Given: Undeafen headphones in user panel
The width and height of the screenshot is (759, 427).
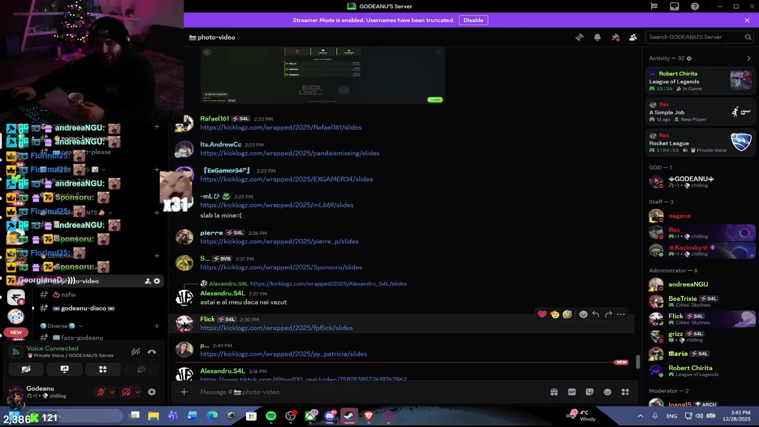Looking at the screenshot, I should [x=126, y=392].
